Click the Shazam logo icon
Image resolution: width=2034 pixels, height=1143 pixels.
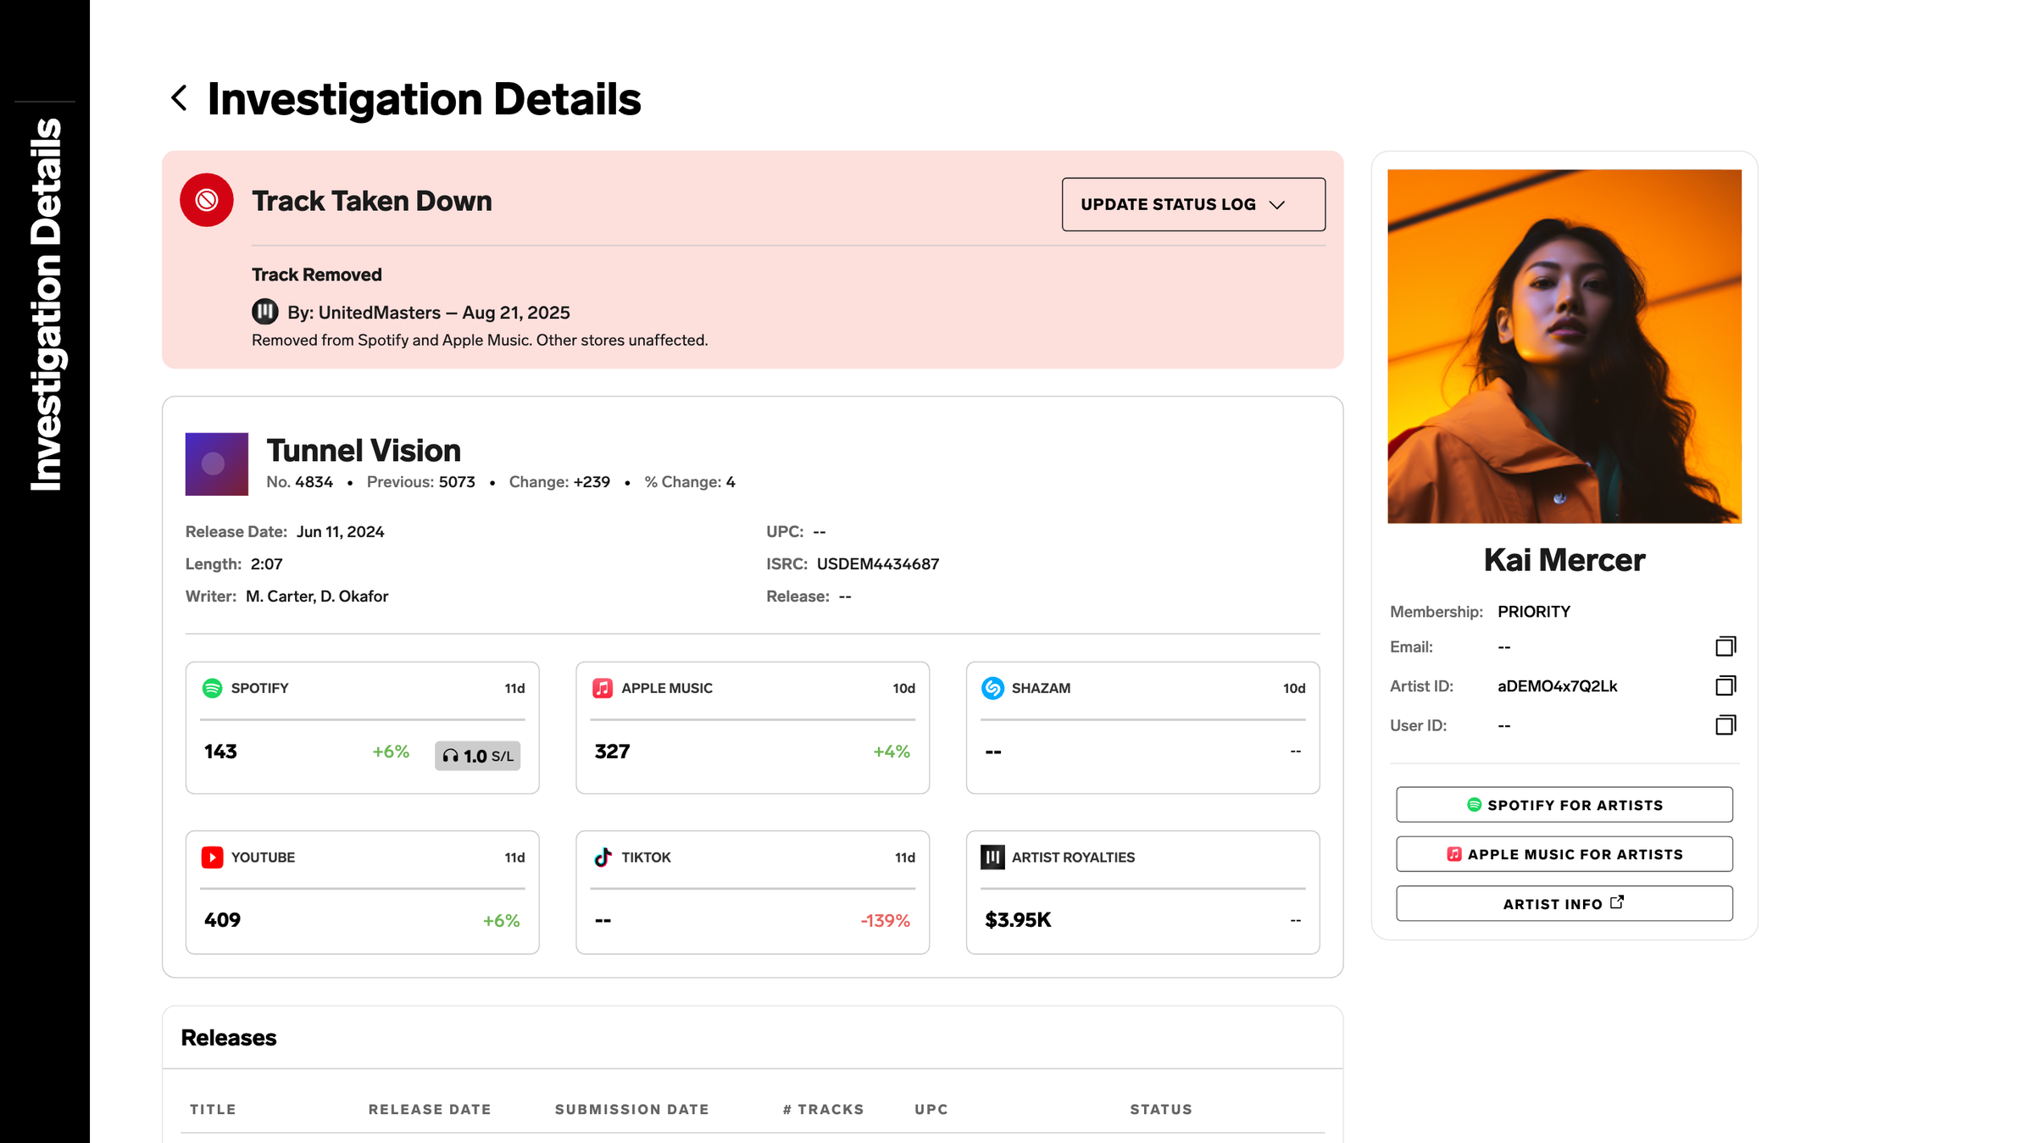click(992, 688)
